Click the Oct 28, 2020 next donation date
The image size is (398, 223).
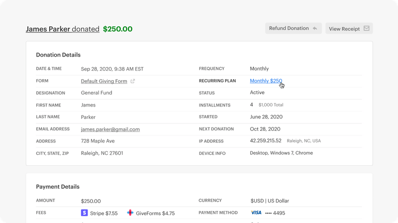pos(266,129)
